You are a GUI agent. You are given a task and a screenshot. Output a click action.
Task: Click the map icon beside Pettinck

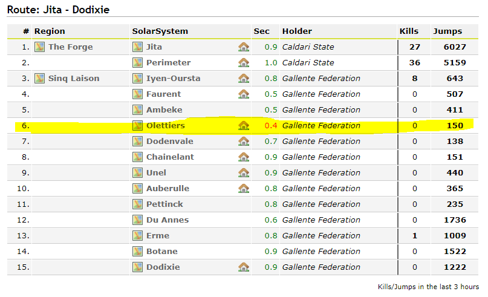coord(137,204)
